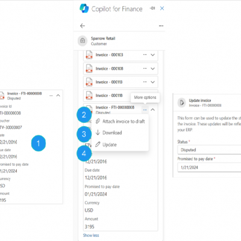Open more options for Invoice 000108
Image resolution: width=241 pixels, height=241 pixels.
click(x=145, y=69)
